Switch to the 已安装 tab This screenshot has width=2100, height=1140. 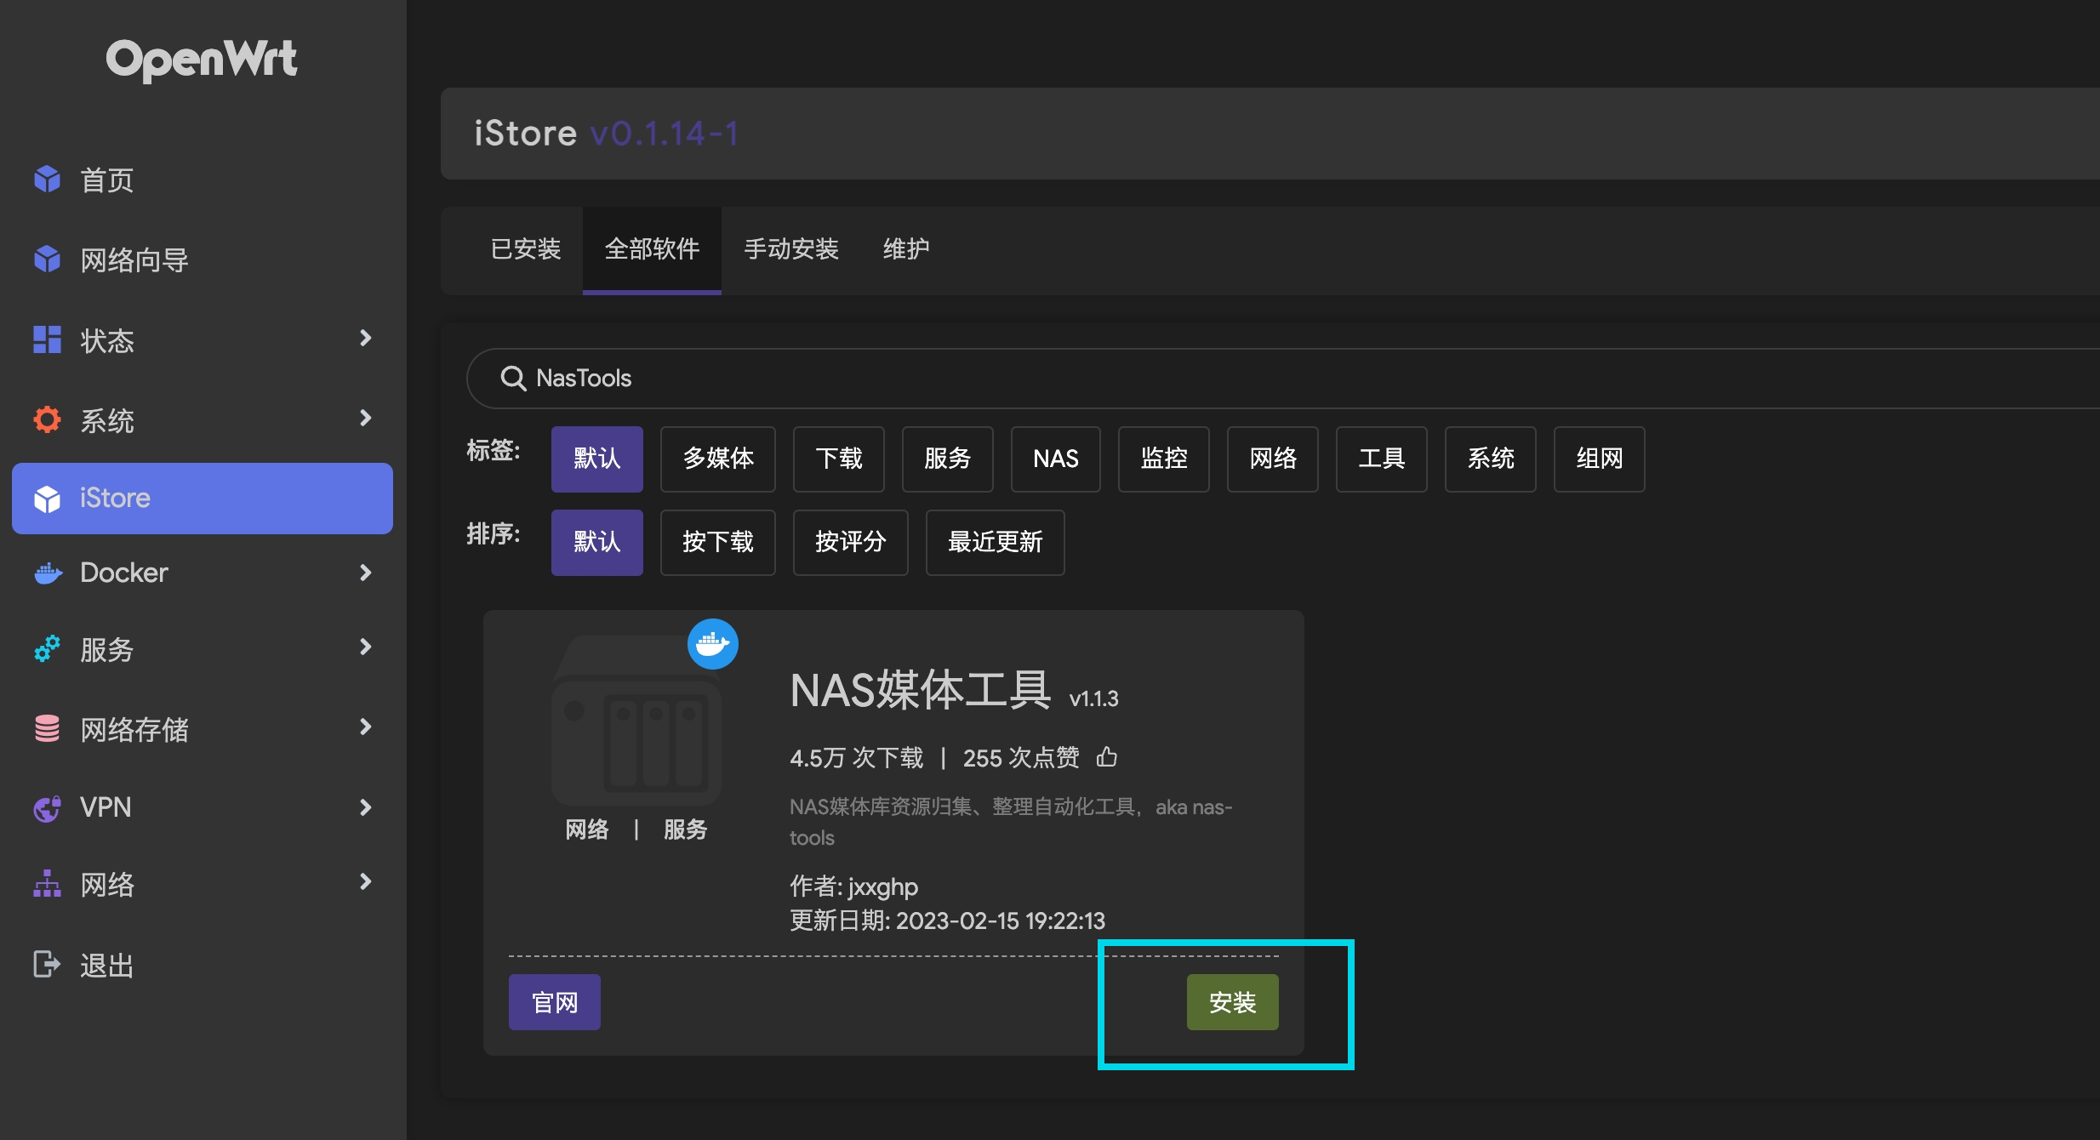[525, 249]
